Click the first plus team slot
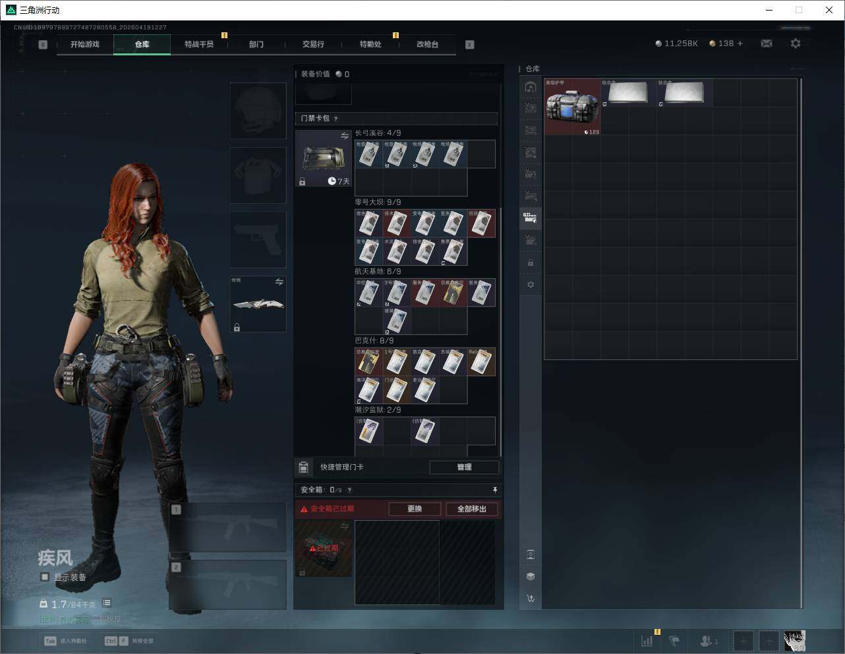 (743, 640)
